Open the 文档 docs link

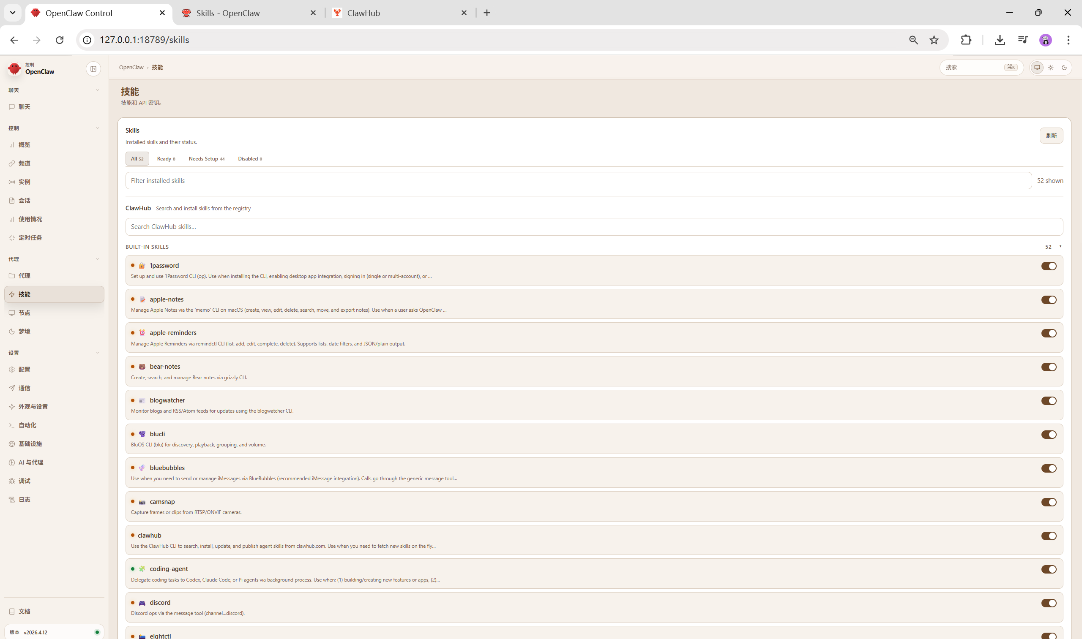coord(24,612)
